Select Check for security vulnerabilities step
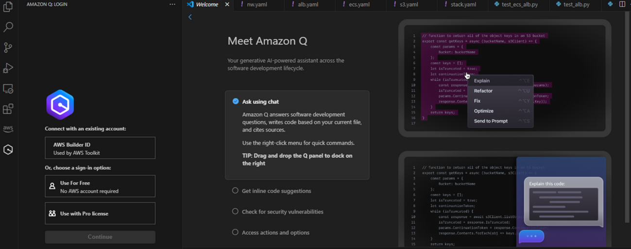Image resolution: width=631 pixels, height=249 pixels. [282, 212]
